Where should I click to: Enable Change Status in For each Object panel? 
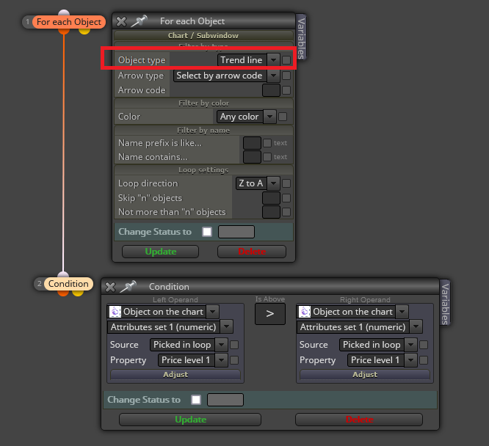click(207, 232)
